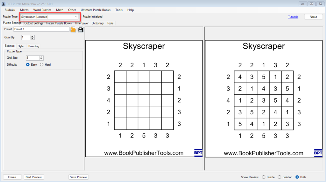Click the open preset folder icon
Viewport: 326px width, 182px height.
[x=73, y=30]
